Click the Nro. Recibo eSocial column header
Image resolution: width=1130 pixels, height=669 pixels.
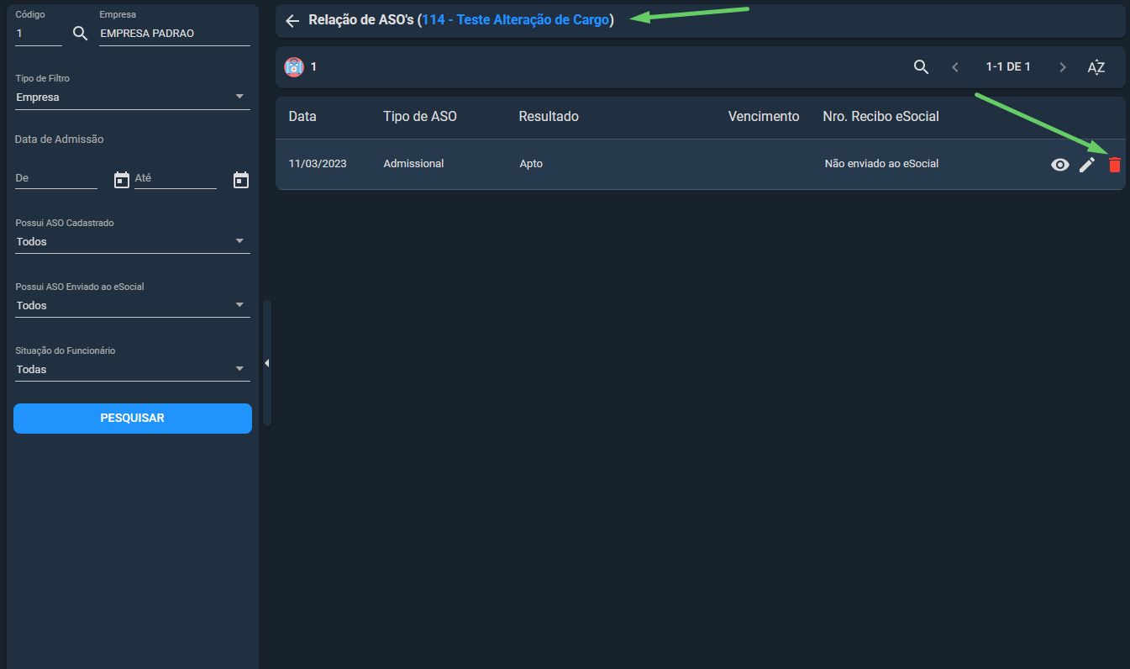pyautogui.click(x=881, y=117)
